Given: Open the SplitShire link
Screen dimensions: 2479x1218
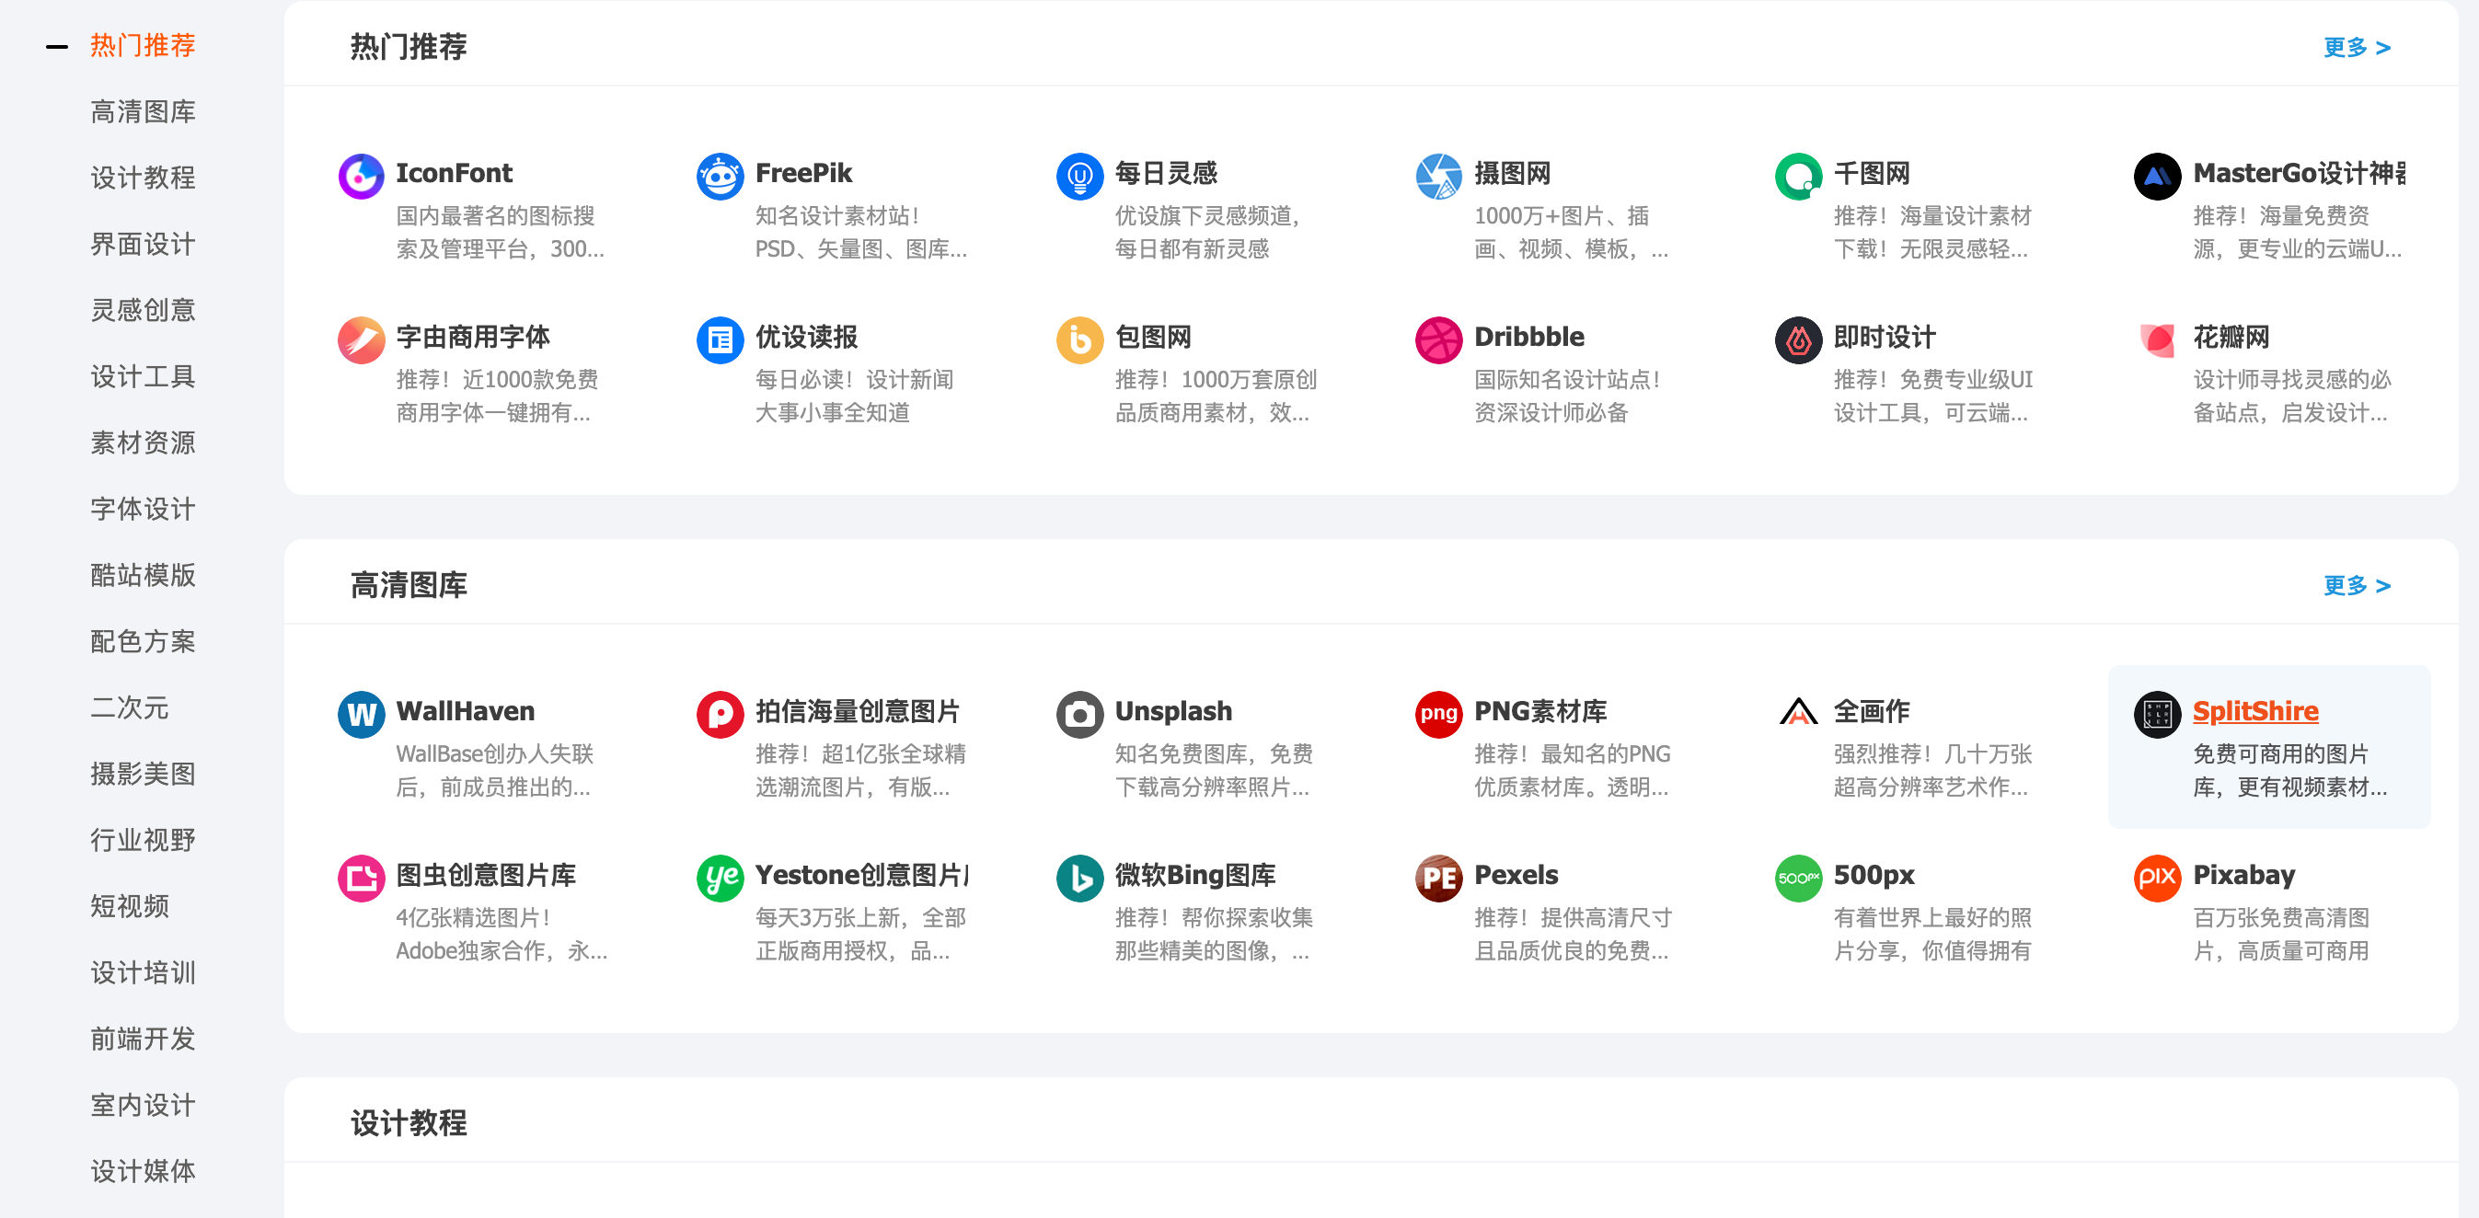Looking at the screenshot, I should tap(2254, 711).
